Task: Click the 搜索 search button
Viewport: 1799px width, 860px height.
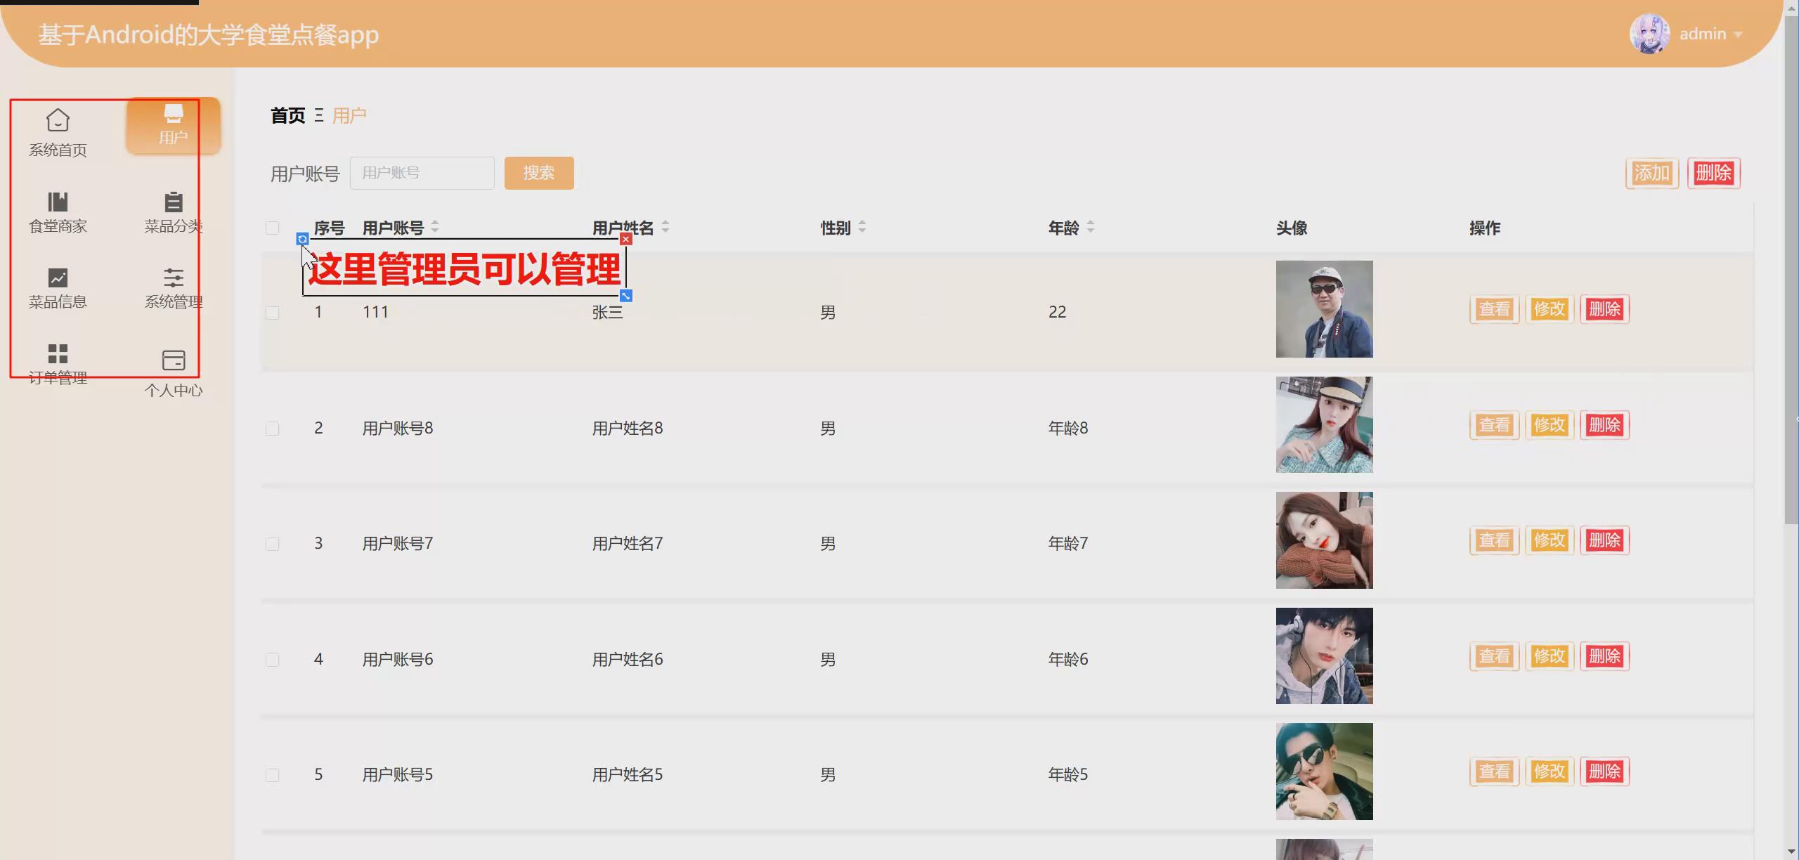Action: (x=539, y=173)
